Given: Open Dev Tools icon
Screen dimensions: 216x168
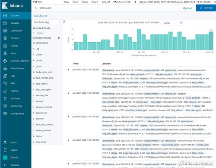Looking at the screenshot, I should pyautogui.click(x=5, y=98).
